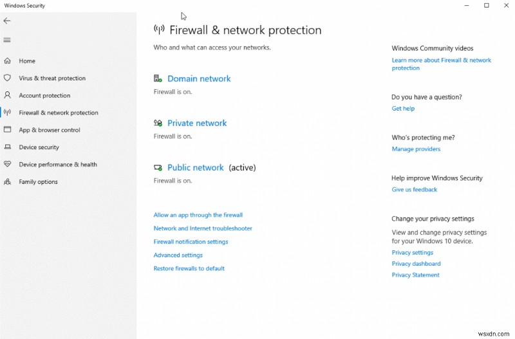Image resolution: width=515 pixels, height=339 pixels.
Task: Click the Manage providers link
Action: tap(416, 149)
